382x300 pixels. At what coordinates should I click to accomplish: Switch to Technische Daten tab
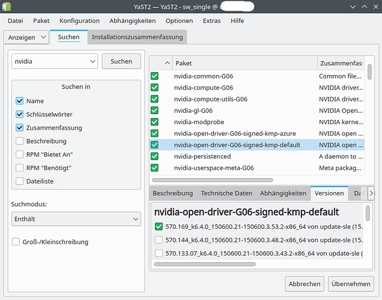pos(226,193)
